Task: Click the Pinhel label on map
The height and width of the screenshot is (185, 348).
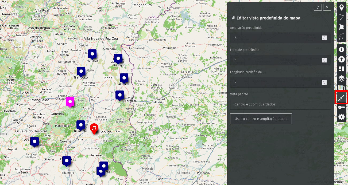Action: (109, 78)
